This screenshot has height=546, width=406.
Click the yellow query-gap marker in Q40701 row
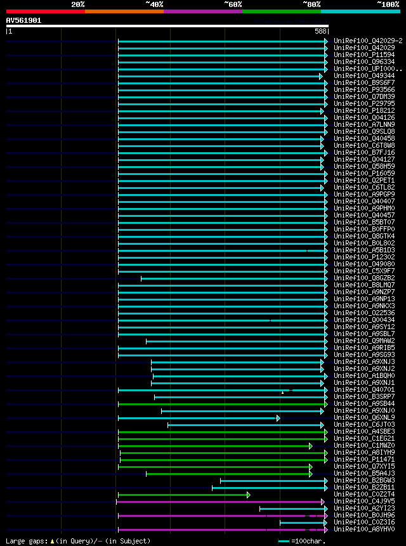click(x=283, y=393)
